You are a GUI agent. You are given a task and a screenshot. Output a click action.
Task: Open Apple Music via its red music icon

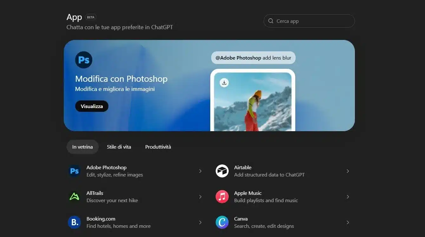click(222, 197)
